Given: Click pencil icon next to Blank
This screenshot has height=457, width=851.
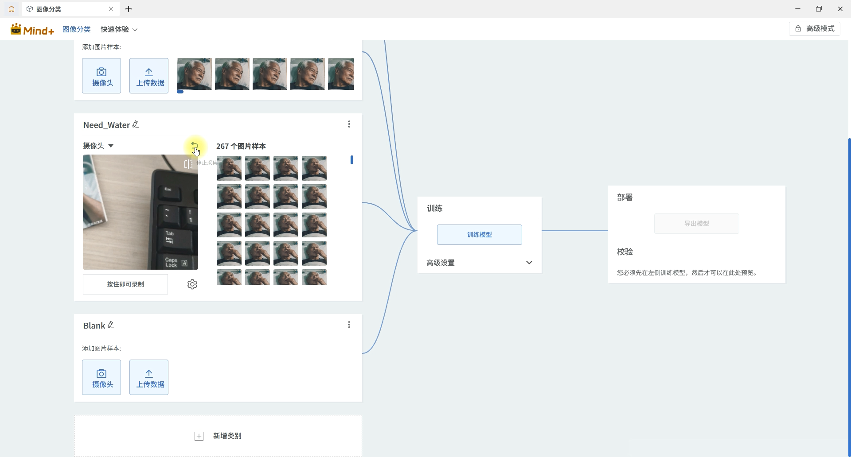Looking at the screenshot, I should pos(111,325).
